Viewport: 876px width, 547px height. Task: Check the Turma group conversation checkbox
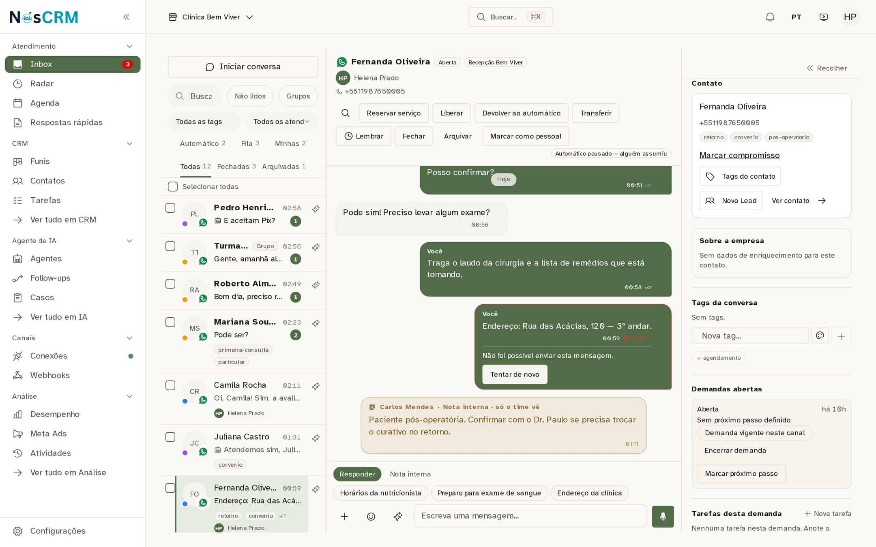[170, 246]
